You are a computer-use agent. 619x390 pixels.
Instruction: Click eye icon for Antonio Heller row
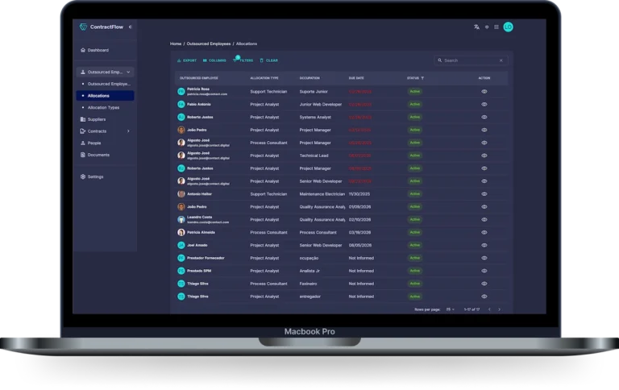click(x=484, y=194)
